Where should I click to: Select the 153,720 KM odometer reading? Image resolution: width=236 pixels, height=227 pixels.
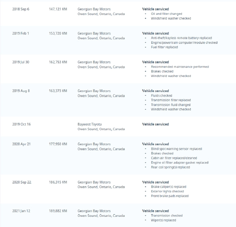(x=58, y=34)
